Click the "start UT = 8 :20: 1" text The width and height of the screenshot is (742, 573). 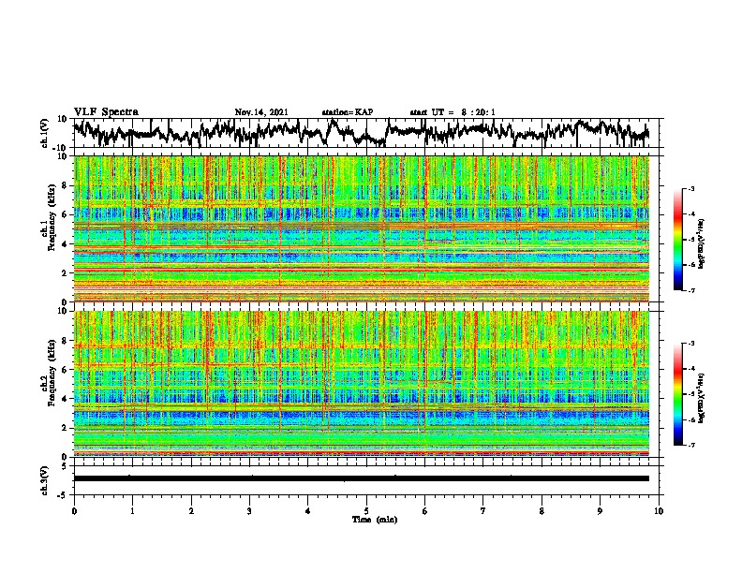click(x=453, y=112)
